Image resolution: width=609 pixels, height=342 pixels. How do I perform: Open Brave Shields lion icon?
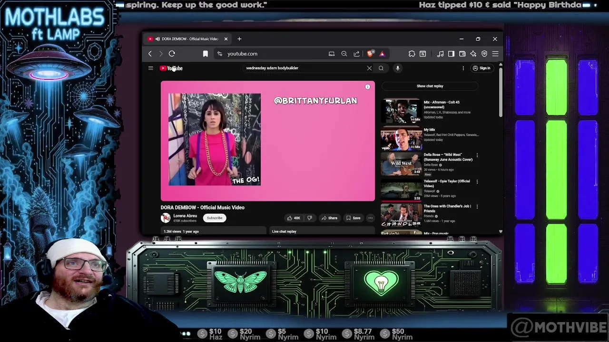370,53
